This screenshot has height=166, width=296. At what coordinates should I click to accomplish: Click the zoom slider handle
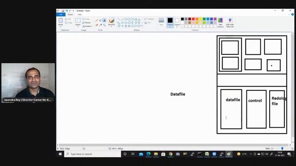tap(282, 148)
